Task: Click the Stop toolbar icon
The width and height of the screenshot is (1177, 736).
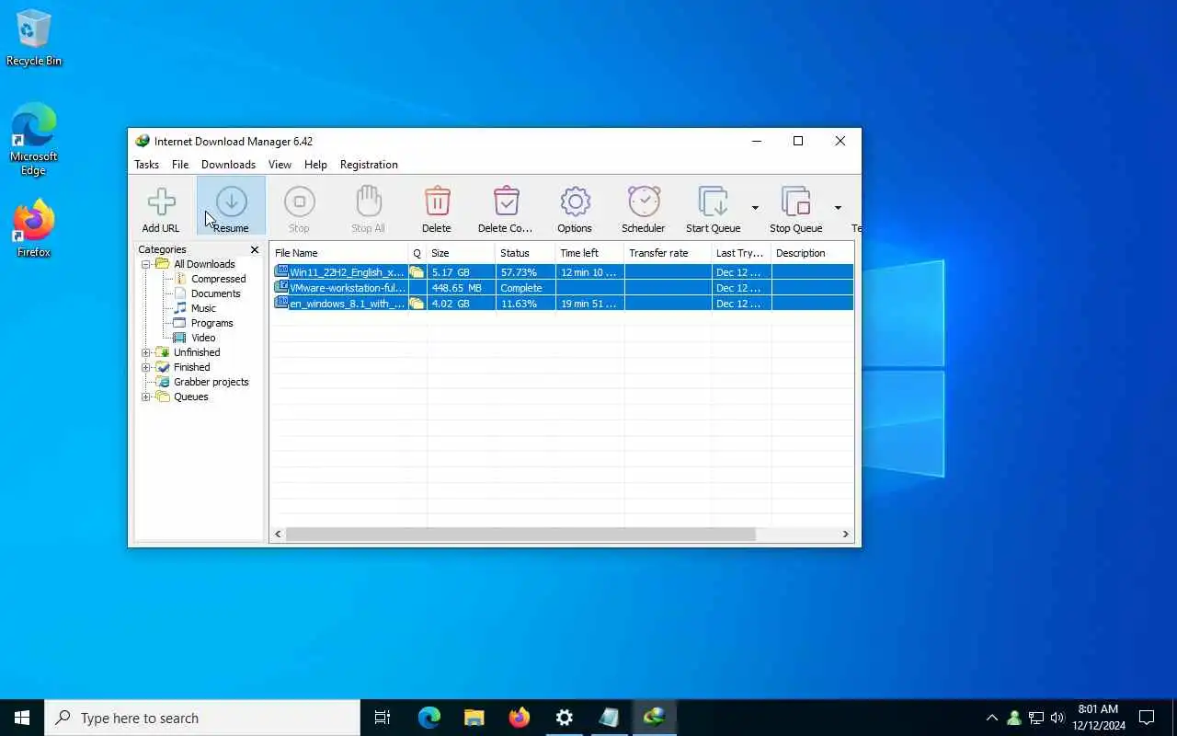Action: click(299, 202)
